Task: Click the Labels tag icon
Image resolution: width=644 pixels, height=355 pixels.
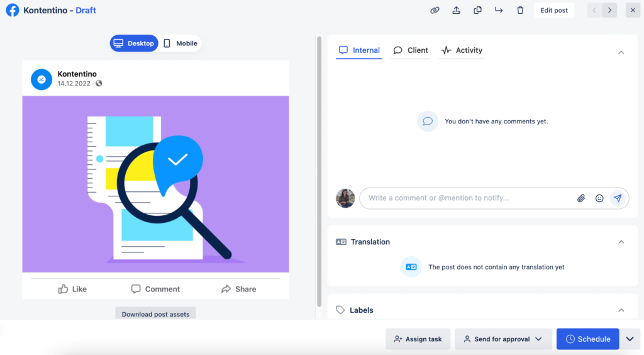Action: point(340,310)
